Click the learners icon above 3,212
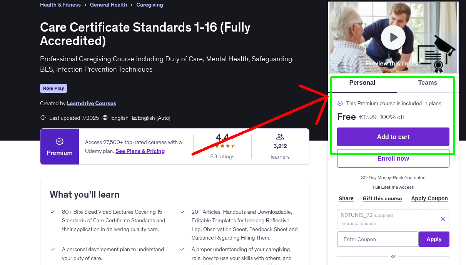This screenshot has width=466, height=265. click(280, 136)
